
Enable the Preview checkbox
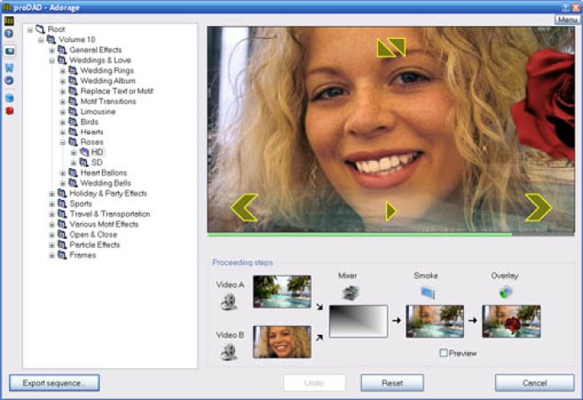444,353
